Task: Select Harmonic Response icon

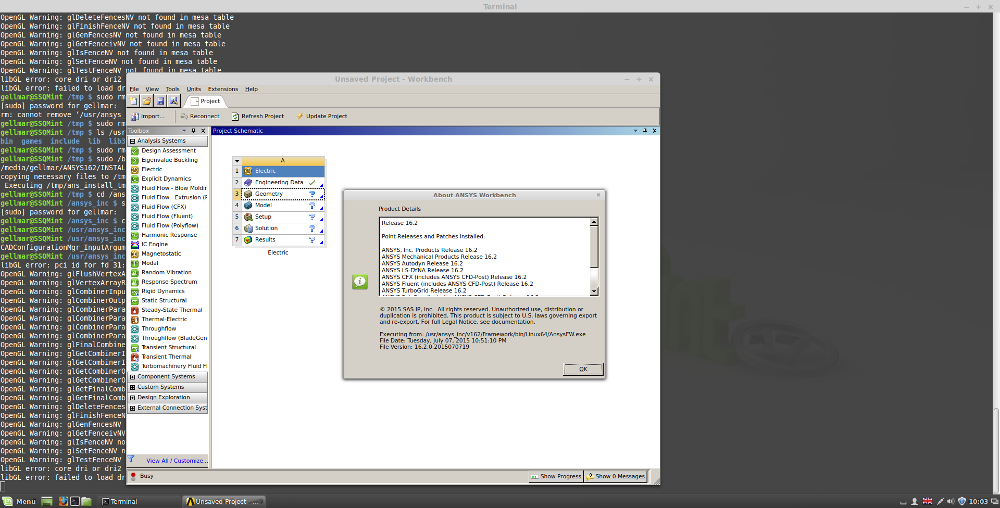Action: (134, 235)
